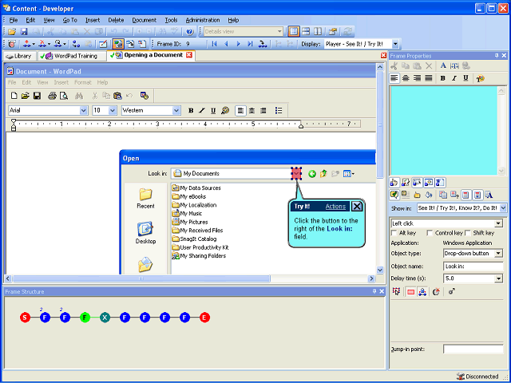Toggle italic in Frame Properties text toolbar
Screen dimensions: 511x383
pyautogui.click(x=454, y=78)
